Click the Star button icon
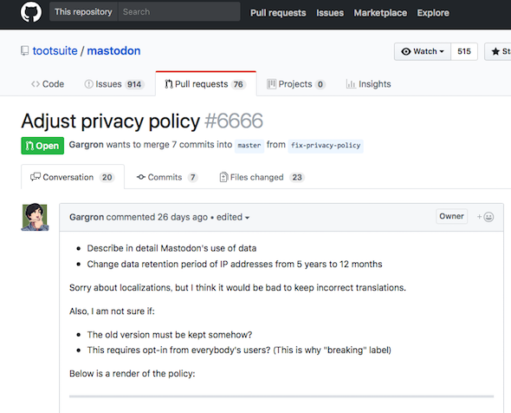The width and height of the screenshot is (511, 413). (495, 51)
